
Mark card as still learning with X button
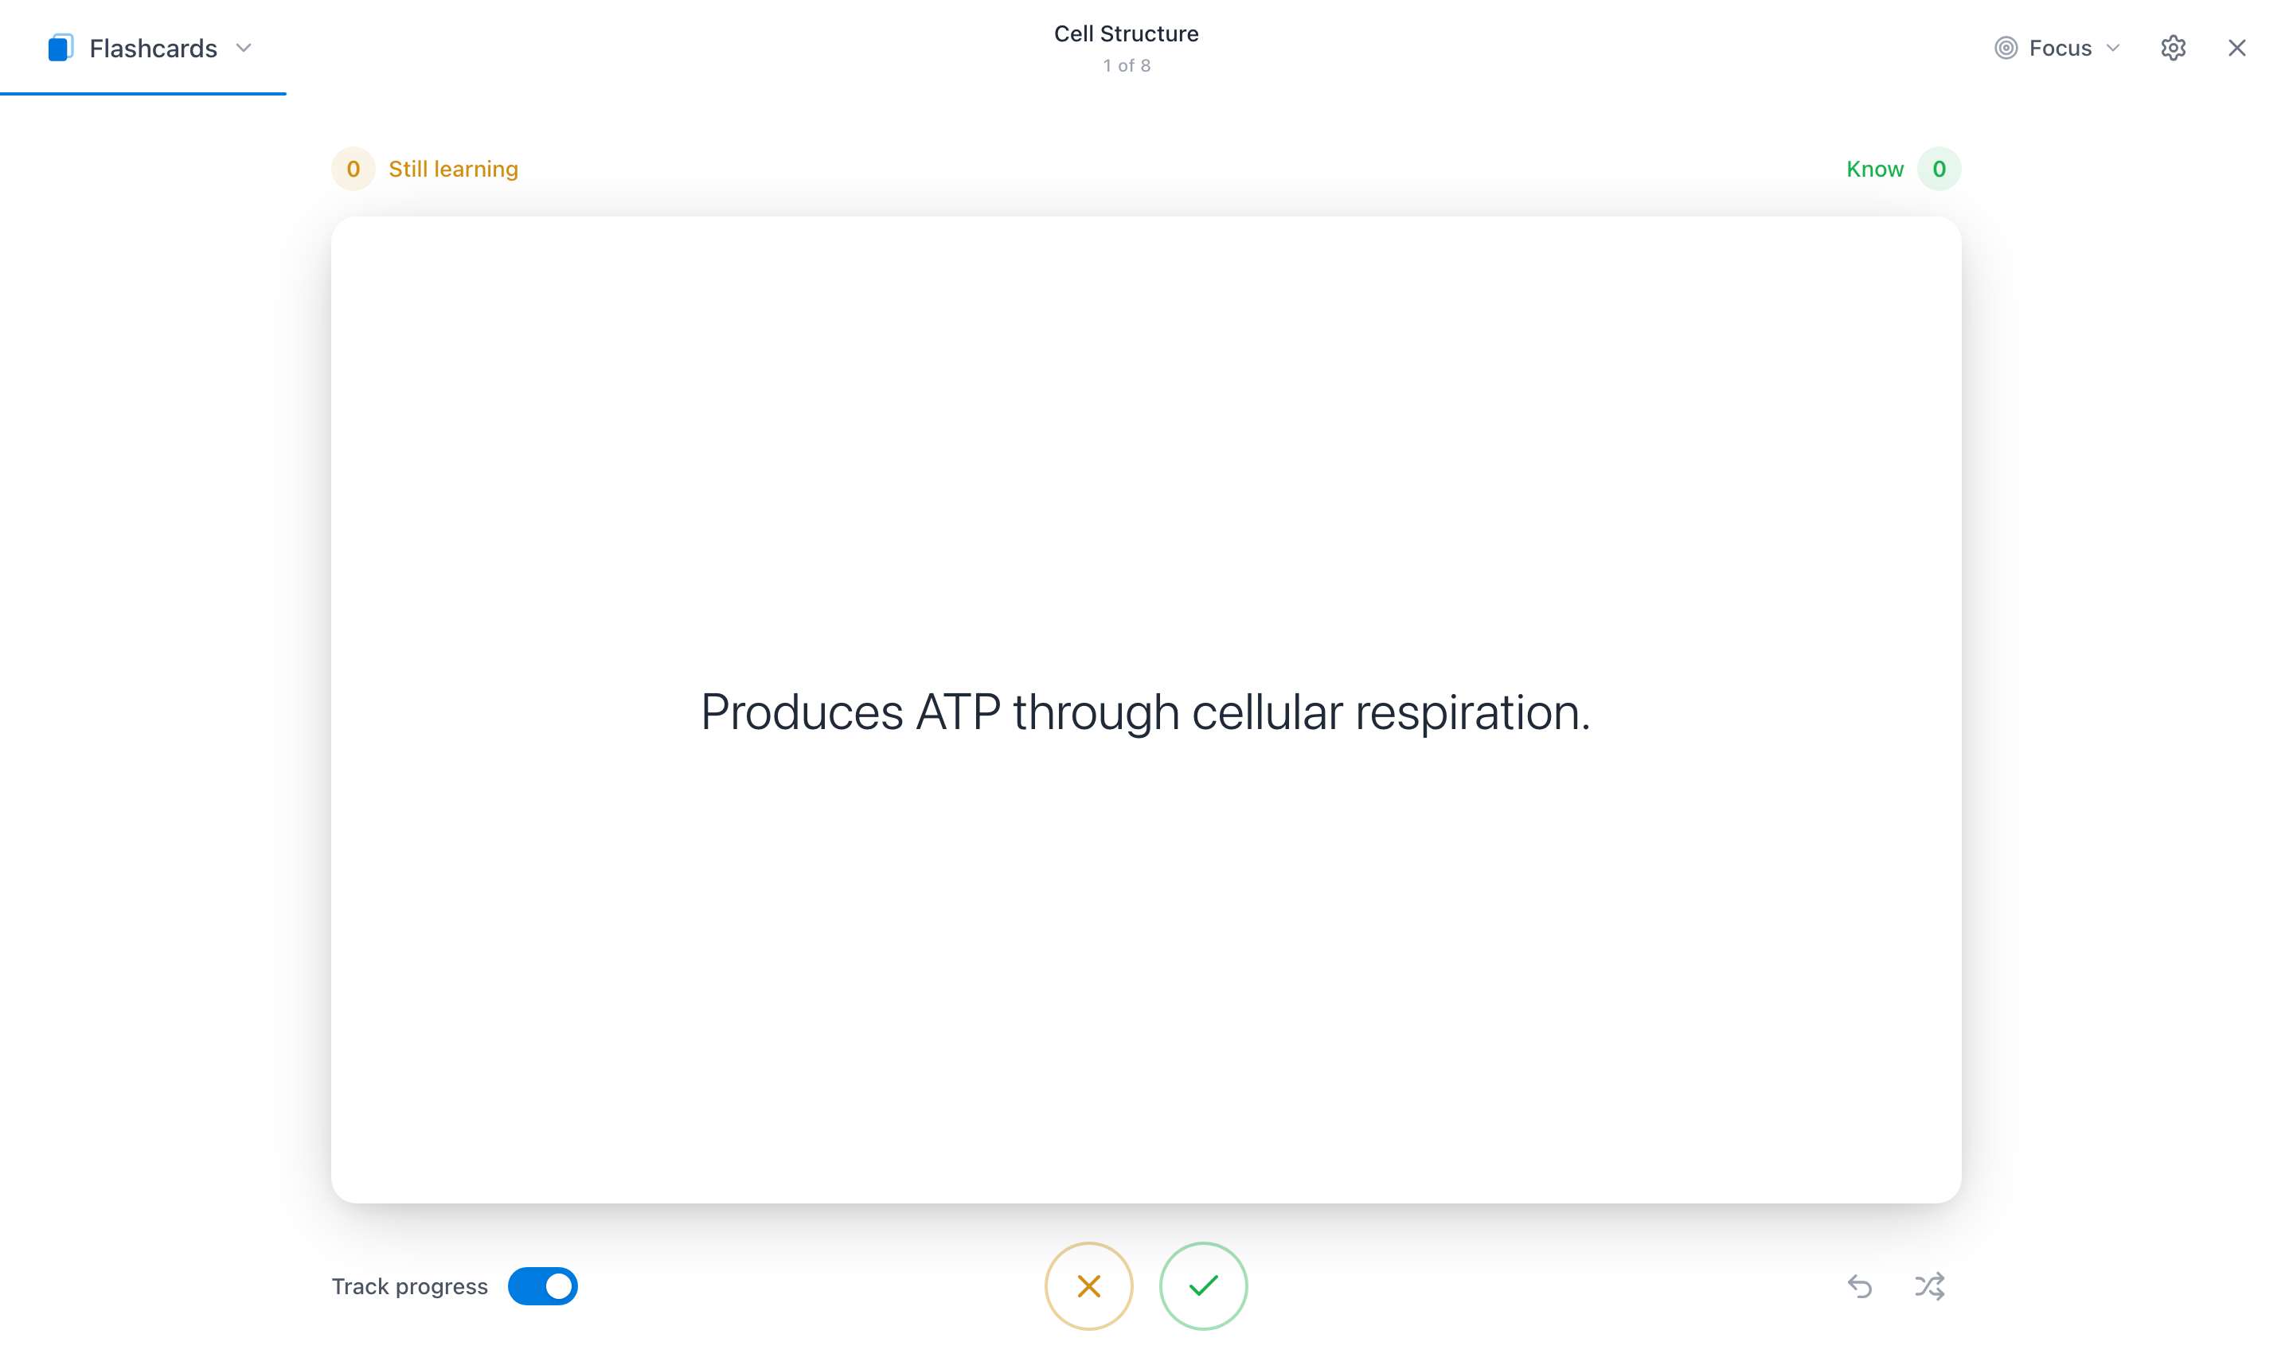(x=1088, y=1285)
